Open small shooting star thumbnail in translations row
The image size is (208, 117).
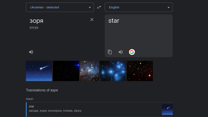click(x=167, y=109)
